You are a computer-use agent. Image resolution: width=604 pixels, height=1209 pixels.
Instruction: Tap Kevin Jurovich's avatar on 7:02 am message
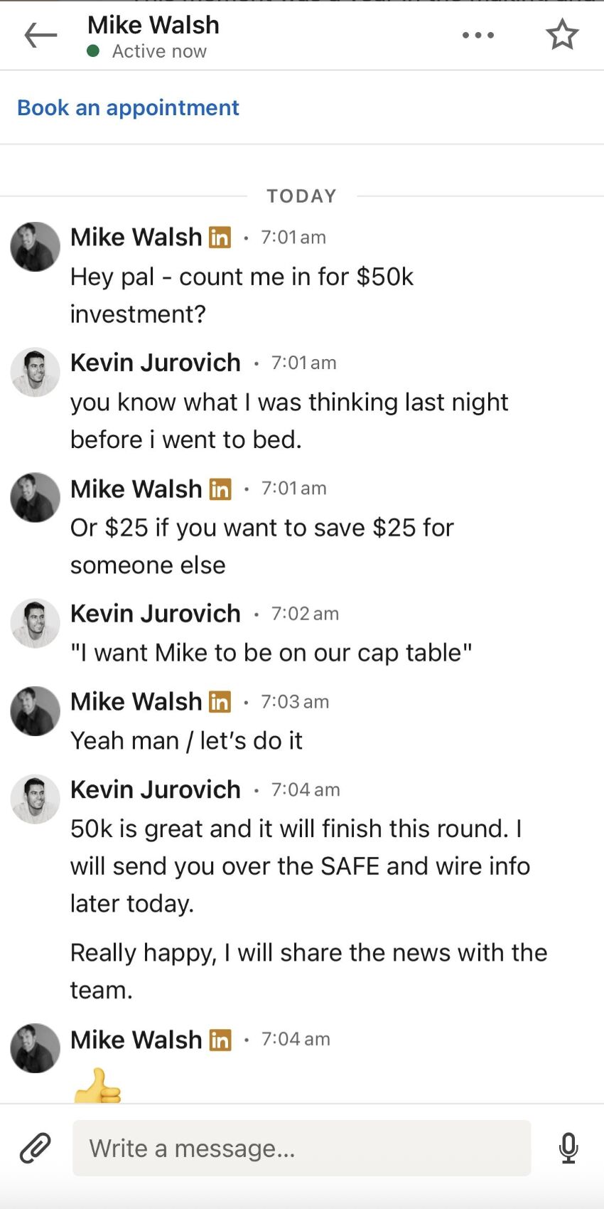pyautogui.click(x=35, y=623)
